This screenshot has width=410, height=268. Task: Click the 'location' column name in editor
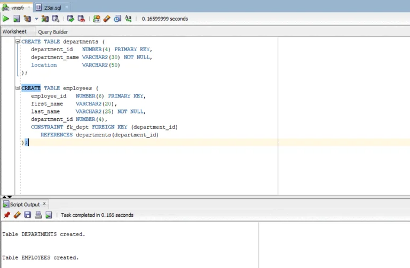point(44,65)
